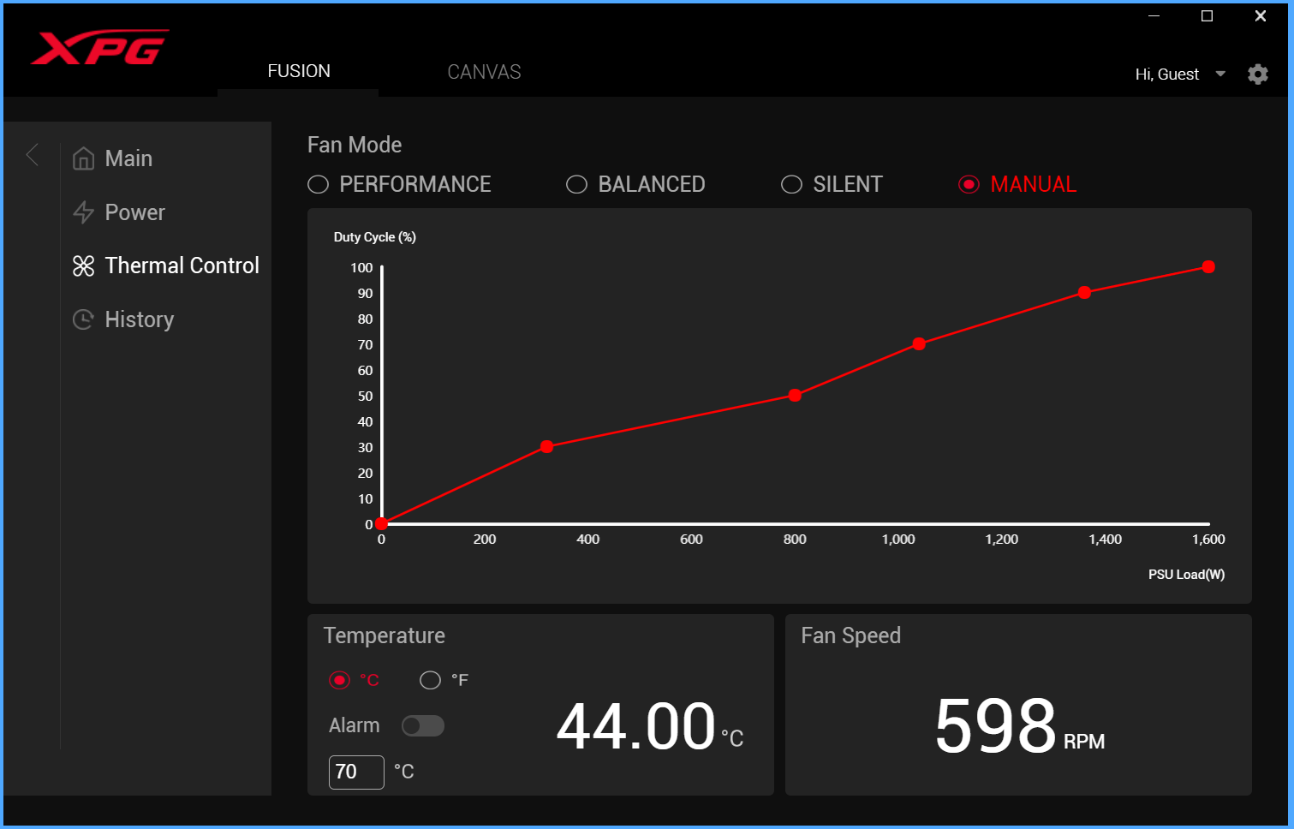Image resolution: width=1294 pixels, height=829 pixels.
Task: Click the fan curve point at origin
Action: point(382,523)
